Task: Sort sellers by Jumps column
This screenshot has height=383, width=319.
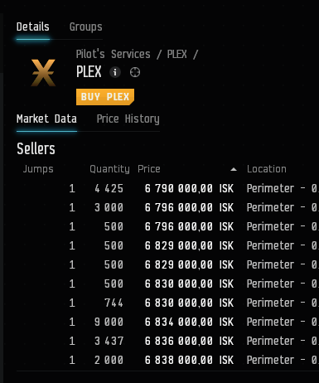Action: tap(38, 169)
